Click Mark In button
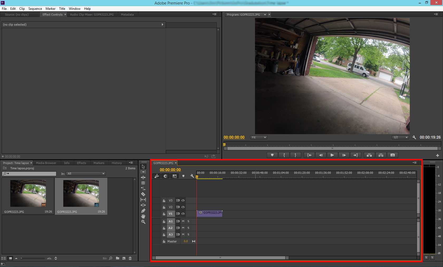The image size is (443, 267). (x=284, y=155)
